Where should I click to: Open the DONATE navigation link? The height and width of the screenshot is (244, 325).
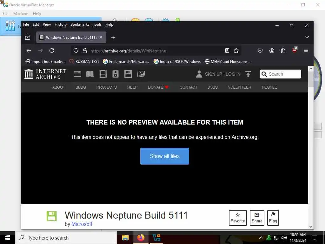[x=158, y=87]
